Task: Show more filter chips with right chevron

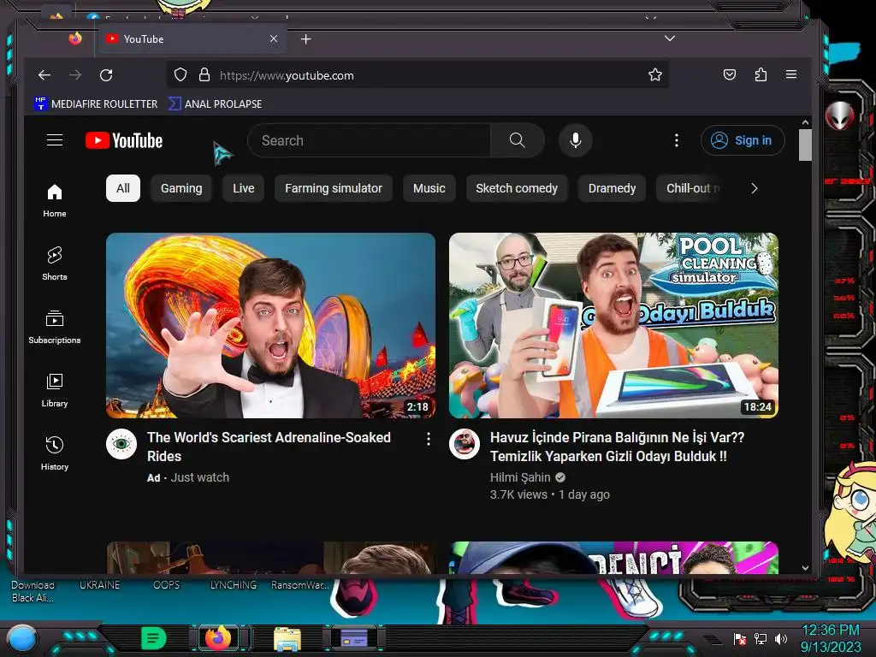Action: pos(755,188)
